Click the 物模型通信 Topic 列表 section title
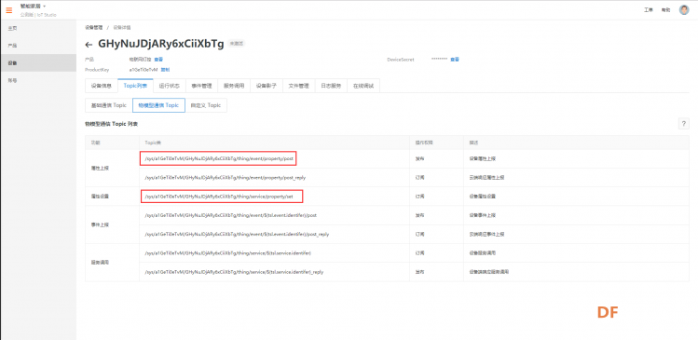Viewport: 698px width, 340px height. tap(111, 124)
